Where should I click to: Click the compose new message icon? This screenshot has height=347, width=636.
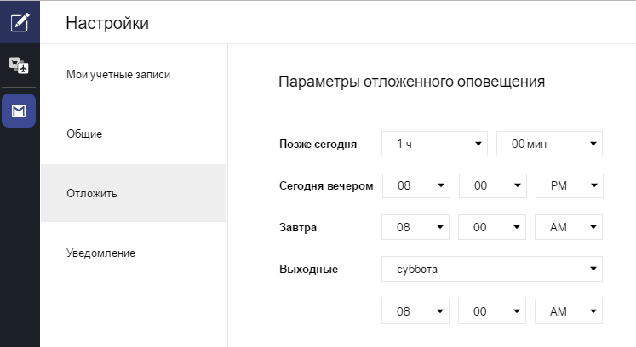20,22
